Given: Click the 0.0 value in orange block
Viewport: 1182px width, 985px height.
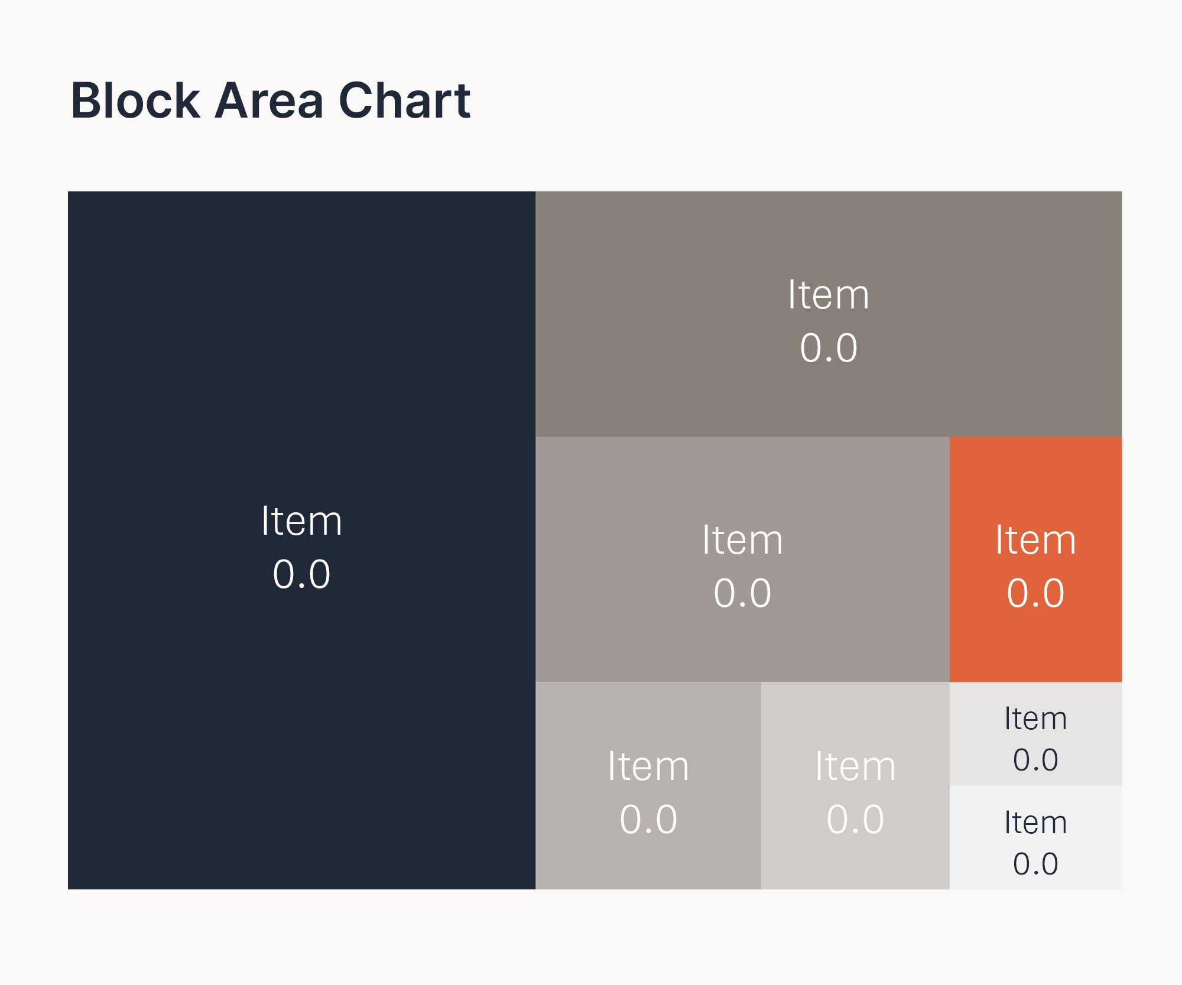Looking at the screenshot, I should [1035, 593].
